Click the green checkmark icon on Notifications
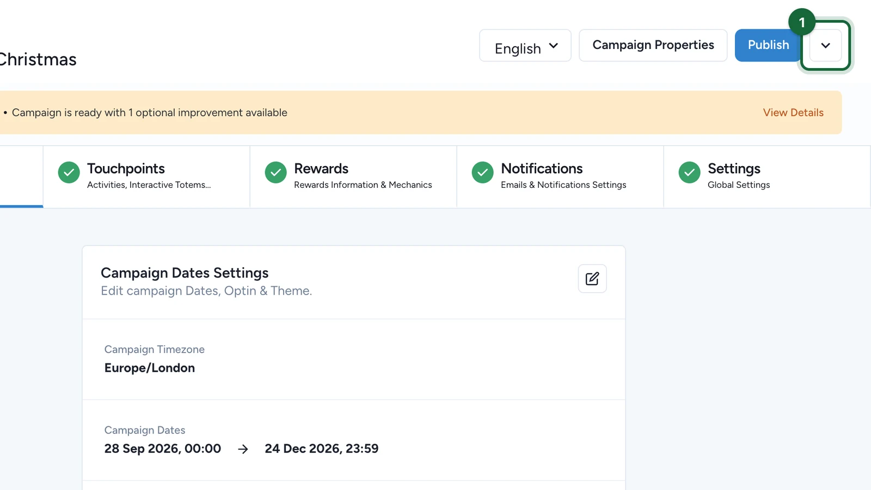The height and width of the screenshot is (490, 871). pos(482,173)
